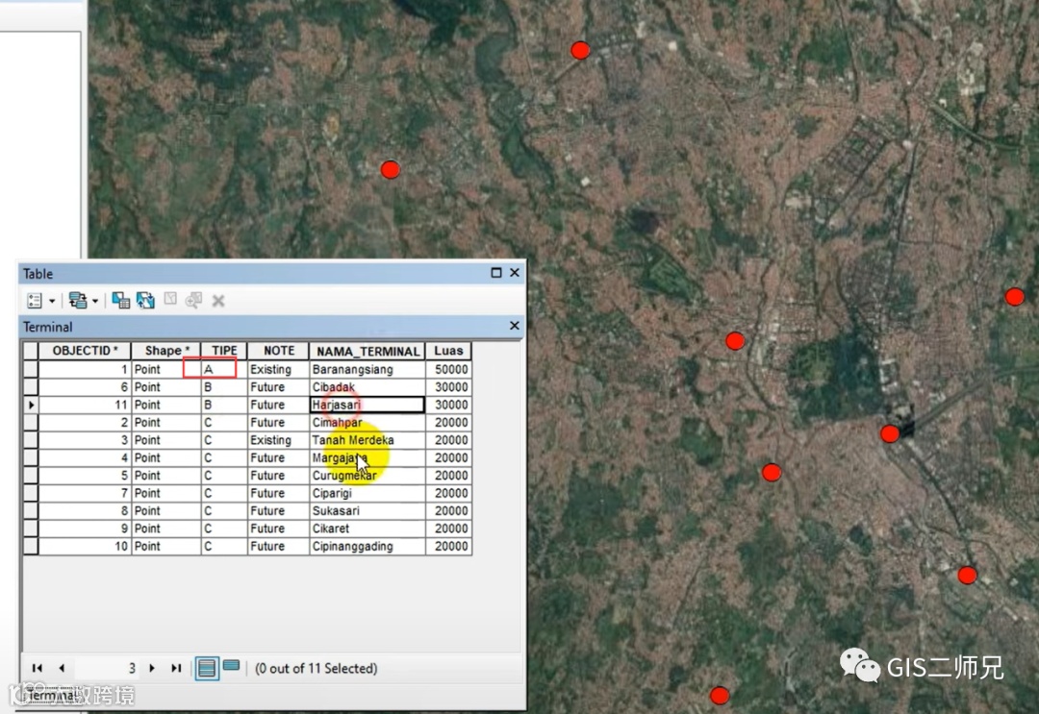This screenshot has width=1039, height=714.
Task: Click the Clear Selection icon
Action: pyautogui.click(x=170, y=299)
